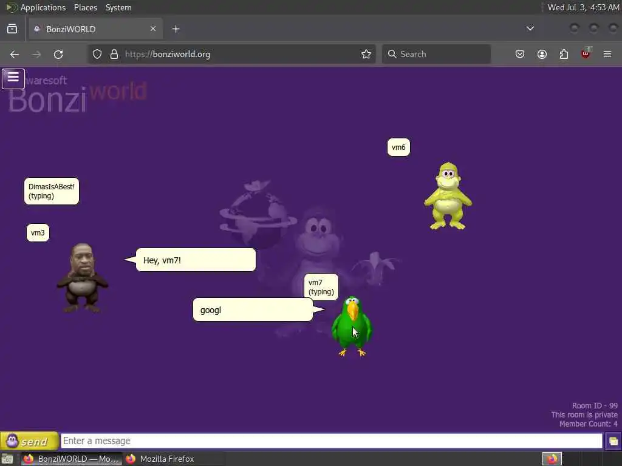Click the dark vm3 gorilla character
622x466 pixels.
[x=83, y=278]
